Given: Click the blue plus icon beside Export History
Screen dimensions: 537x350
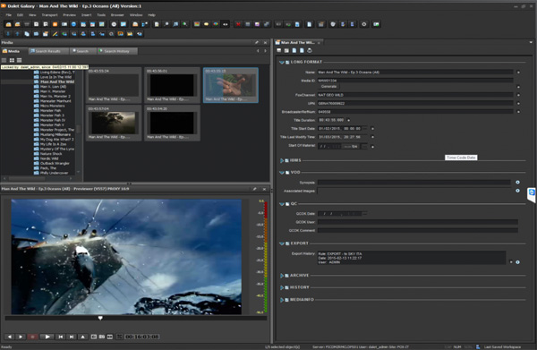Looking at the screenshot, I should 517,262.
